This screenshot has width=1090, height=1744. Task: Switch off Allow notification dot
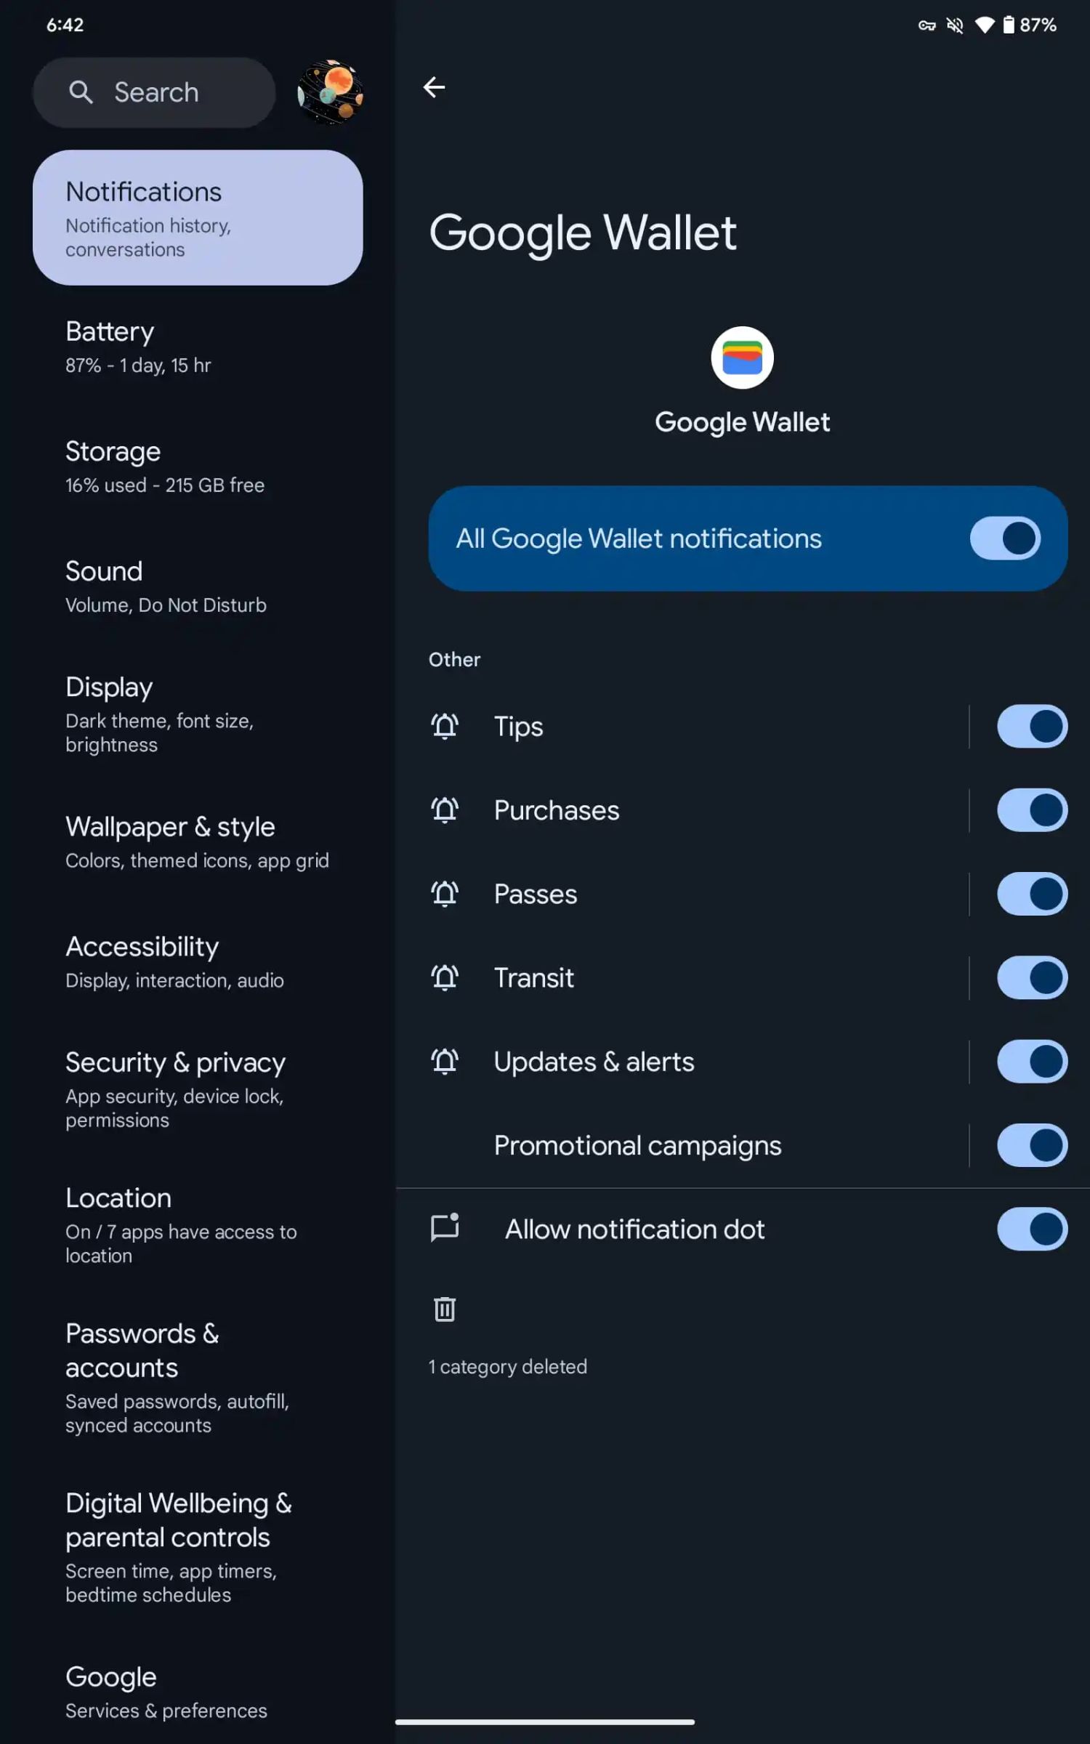1031,1229
